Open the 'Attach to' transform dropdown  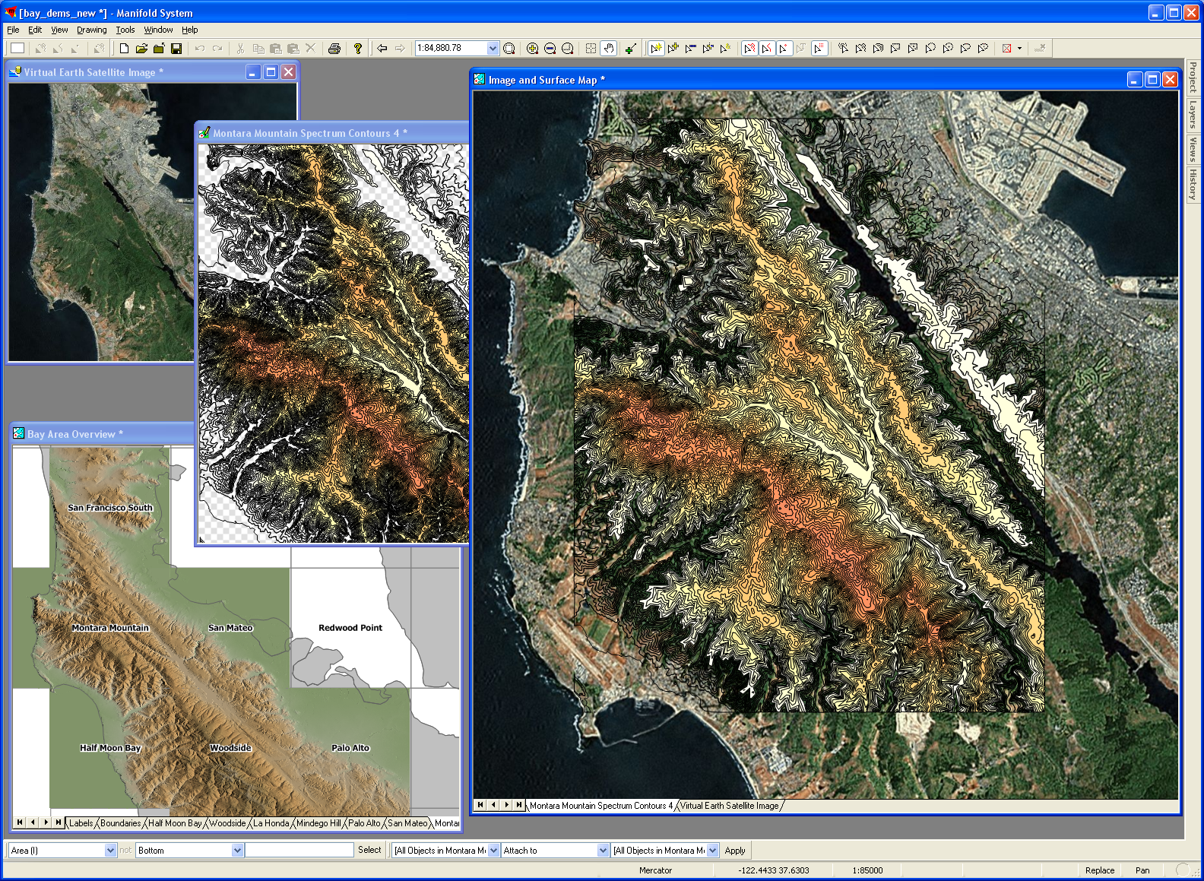pos(603,851)
